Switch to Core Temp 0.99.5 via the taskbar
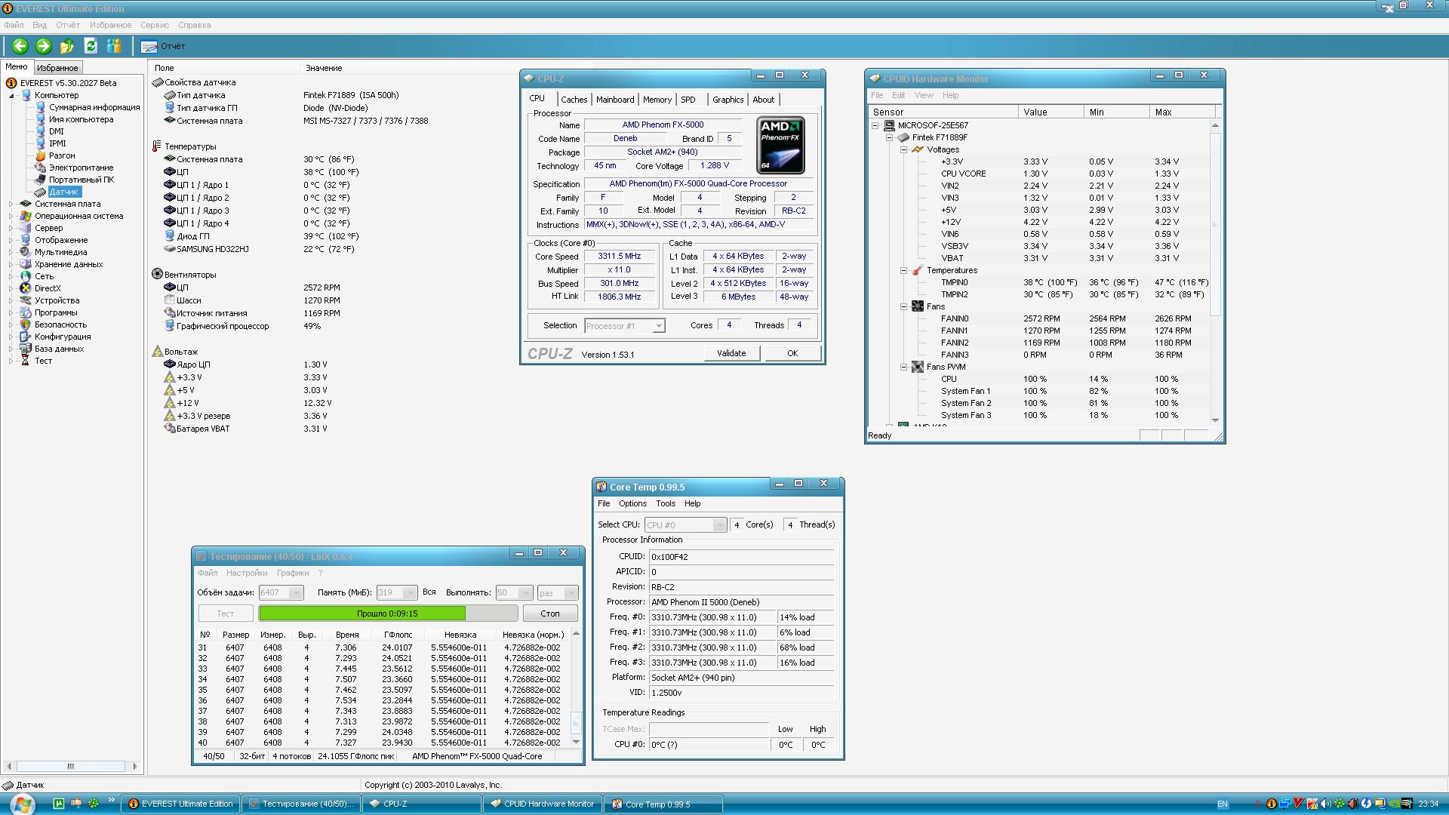This screenshot has height=815, width=1449. [x=663, y=804]
